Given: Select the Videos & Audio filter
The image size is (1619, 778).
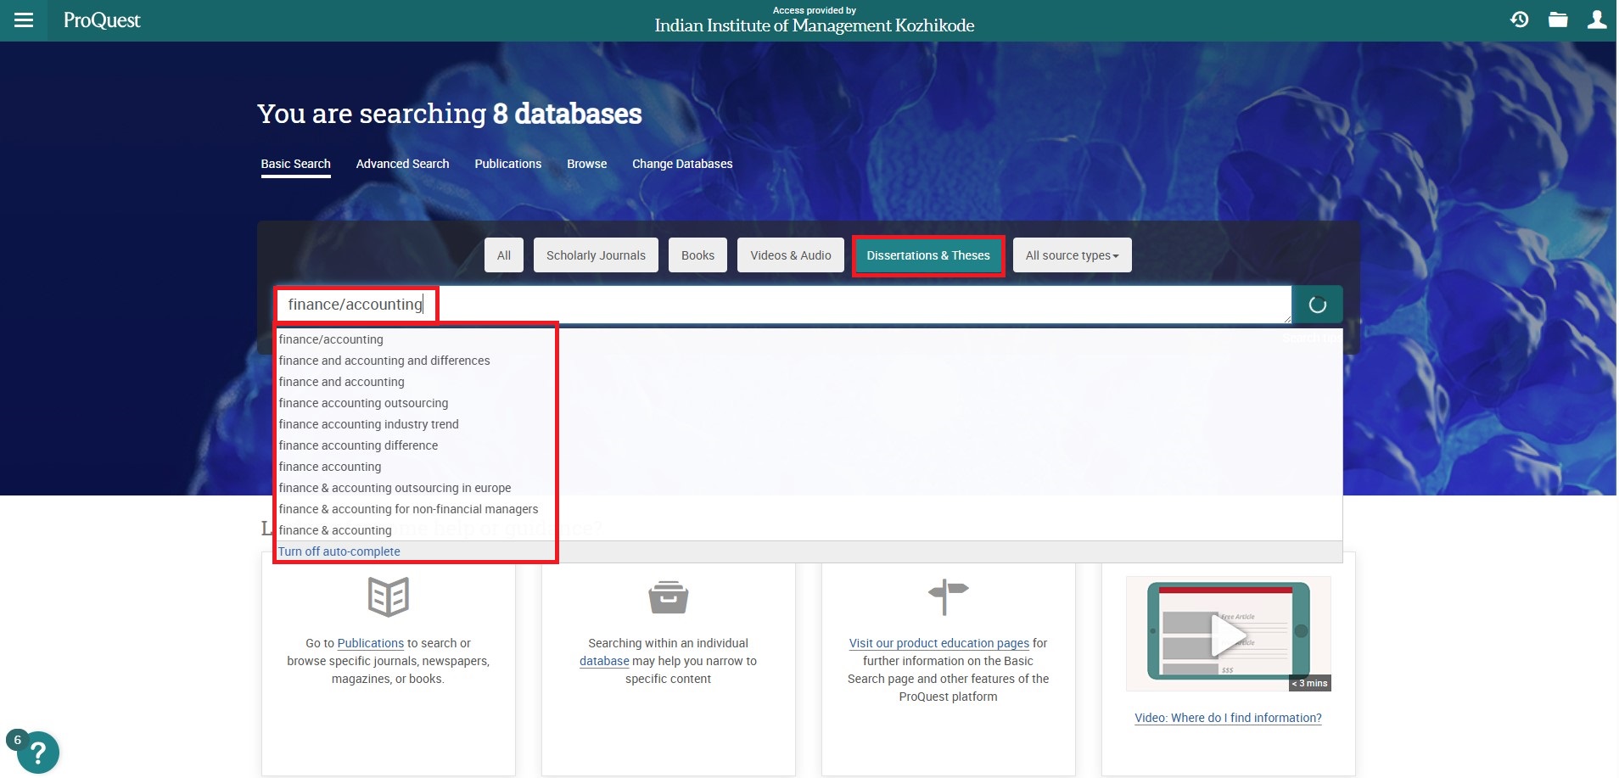Looking at the screenshot, I should (x=790, y=255).
